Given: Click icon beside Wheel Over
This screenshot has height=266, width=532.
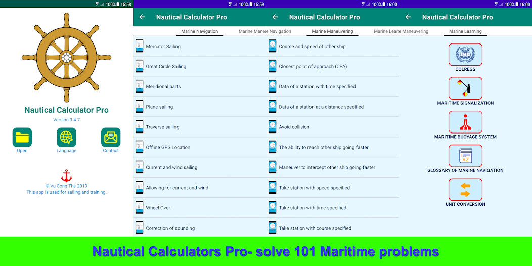Looking at the screenshot, I should (139, 207).
